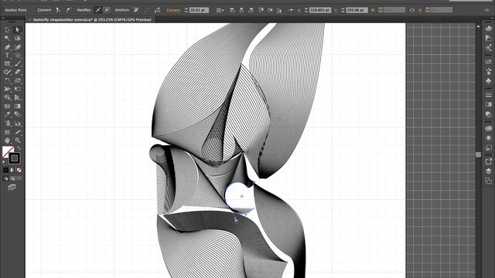Select the Symbol Sprayer tool
The height and width of the screenshot is (278, 495).
coord(7,124)
